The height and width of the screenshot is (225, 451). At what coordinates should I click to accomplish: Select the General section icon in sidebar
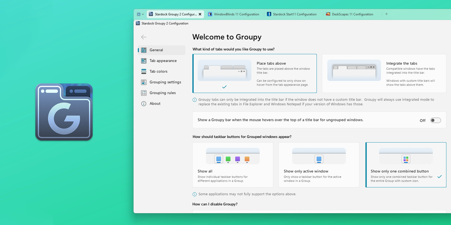[144, 50]
